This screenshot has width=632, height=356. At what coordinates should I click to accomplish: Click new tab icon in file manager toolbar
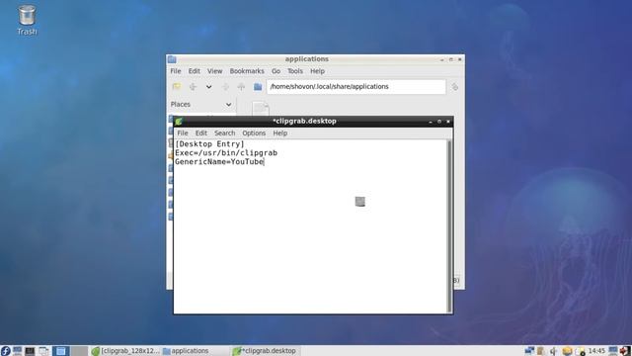(x=177, y=87)
